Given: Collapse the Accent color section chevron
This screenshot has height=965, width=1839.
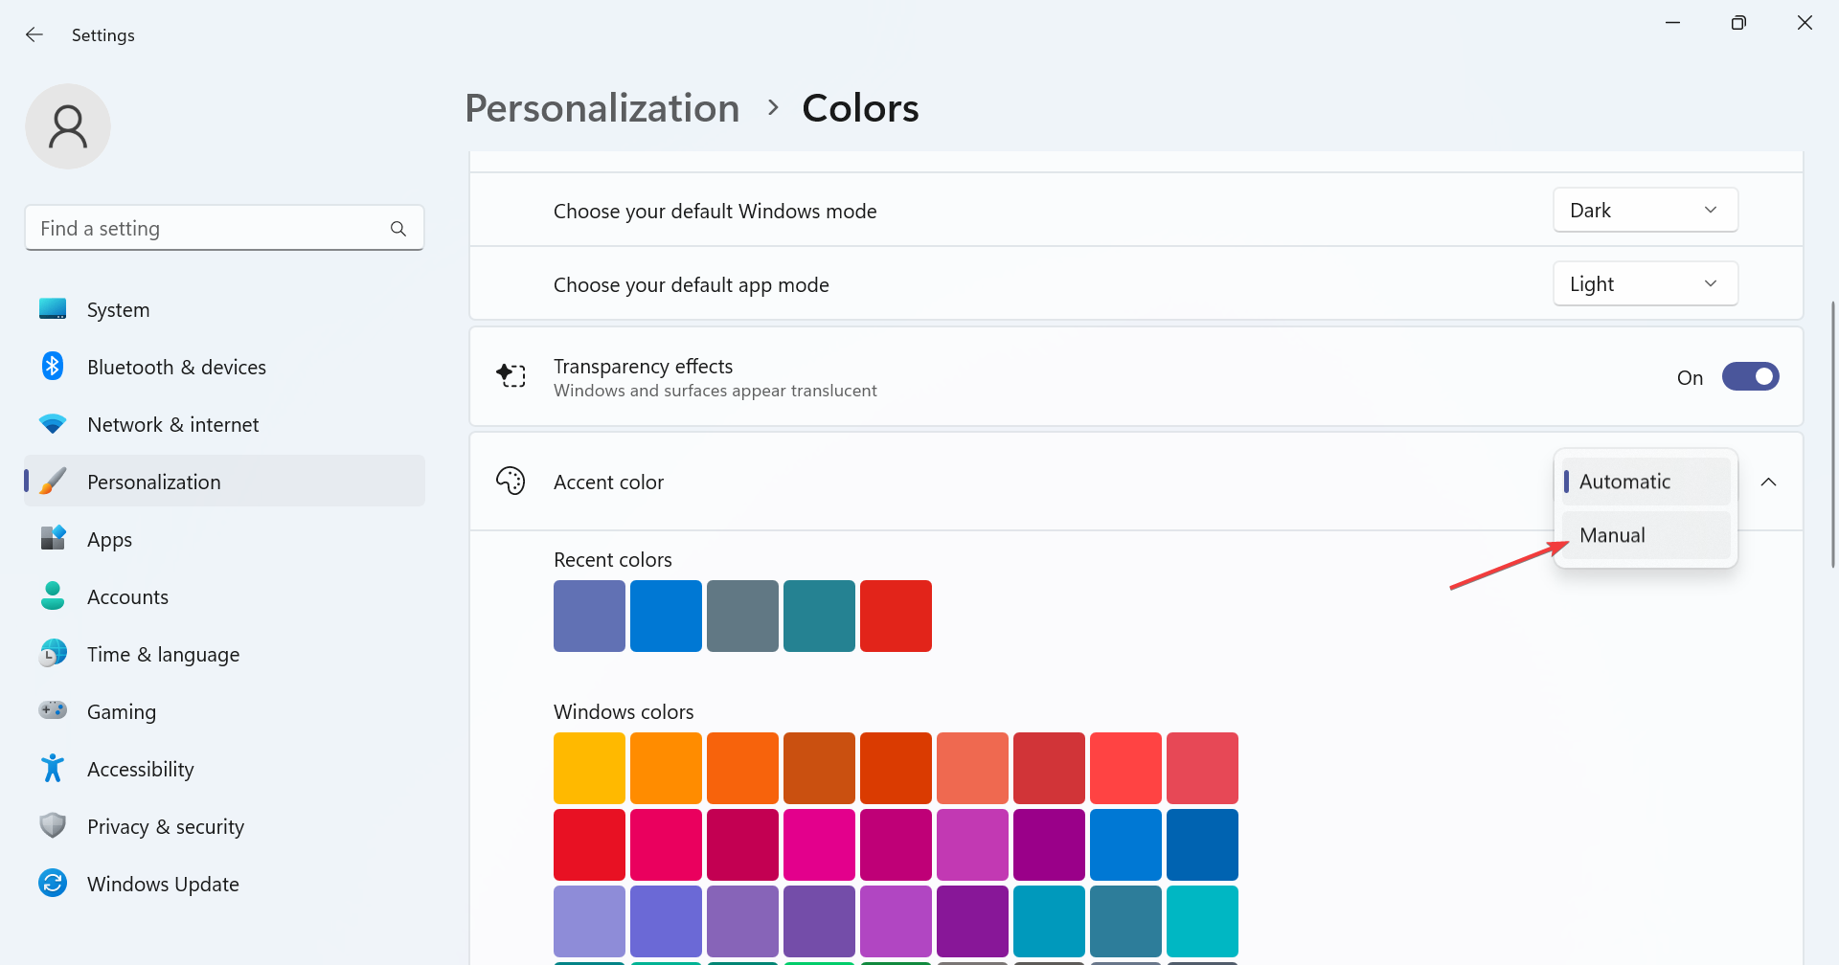Looking at the screenshot, I should click(1768, 482).
